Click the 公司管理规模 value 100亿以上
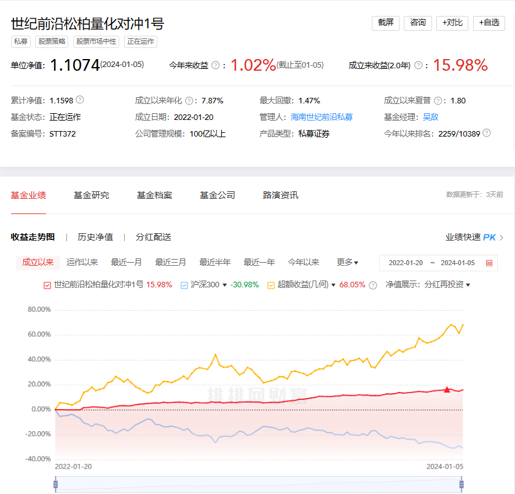 tap(208, 133)
